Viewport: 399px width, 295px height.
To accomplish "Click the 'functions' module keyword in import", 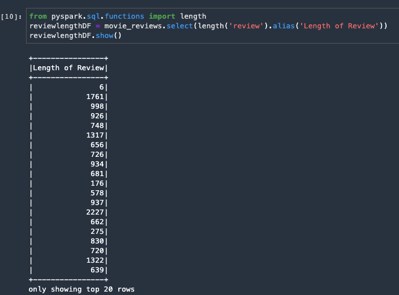I will pos(124,16).
